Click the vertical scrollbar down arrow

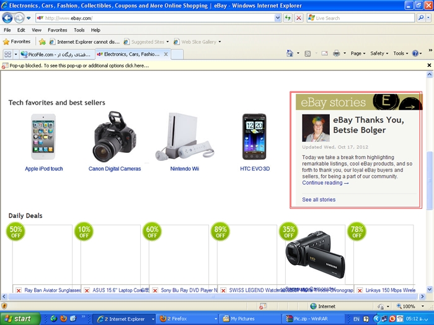point(430,289)
